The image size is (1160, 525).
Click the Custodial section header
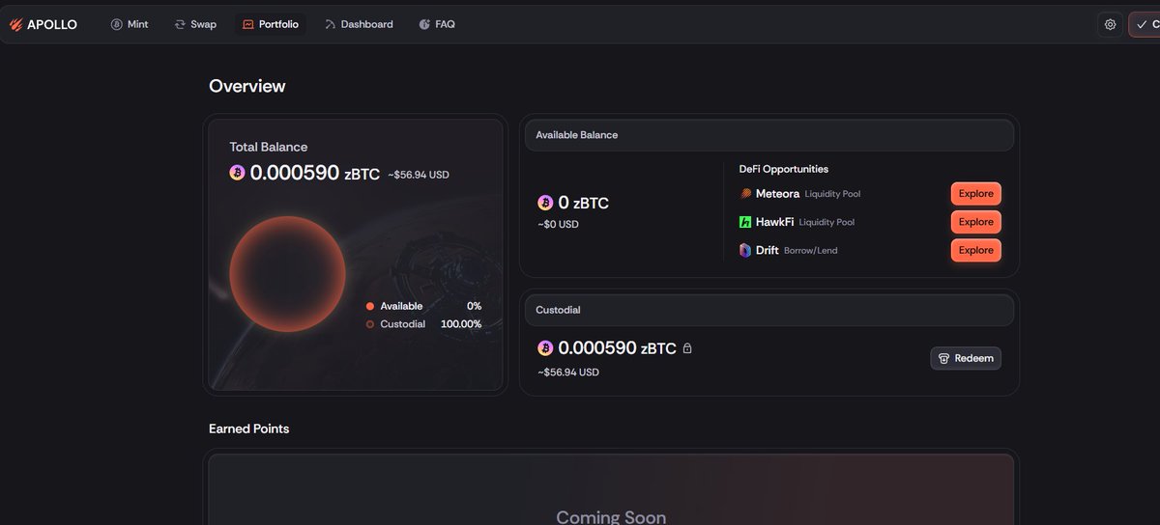click(x=769, y=310)
